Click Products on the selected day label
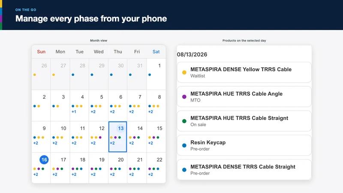Image resolution: width=343 pixels, height=193 pixels. point(244,40)
